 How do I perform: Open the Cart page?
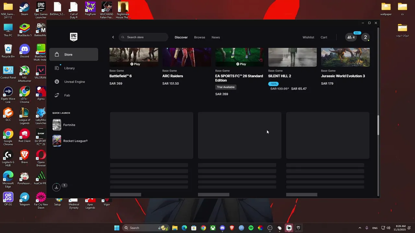pyautogui.click(x=324, y=37)
